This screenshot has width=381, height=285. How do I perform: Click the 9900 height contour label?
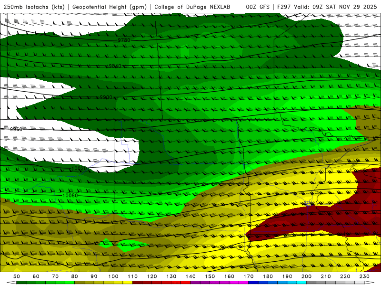pyautogui.click(x=106, y=97)
